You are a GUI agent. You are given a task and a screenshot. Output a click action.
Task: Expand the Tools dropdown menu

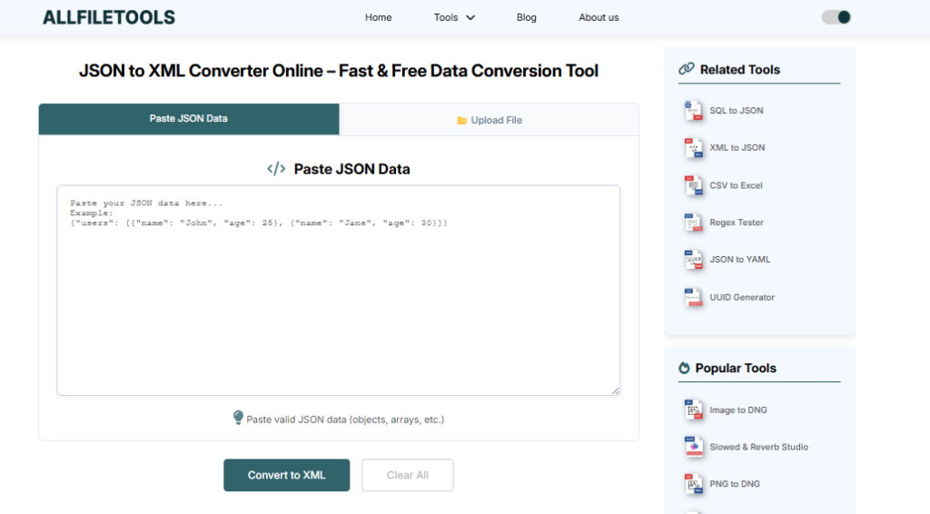454,17
